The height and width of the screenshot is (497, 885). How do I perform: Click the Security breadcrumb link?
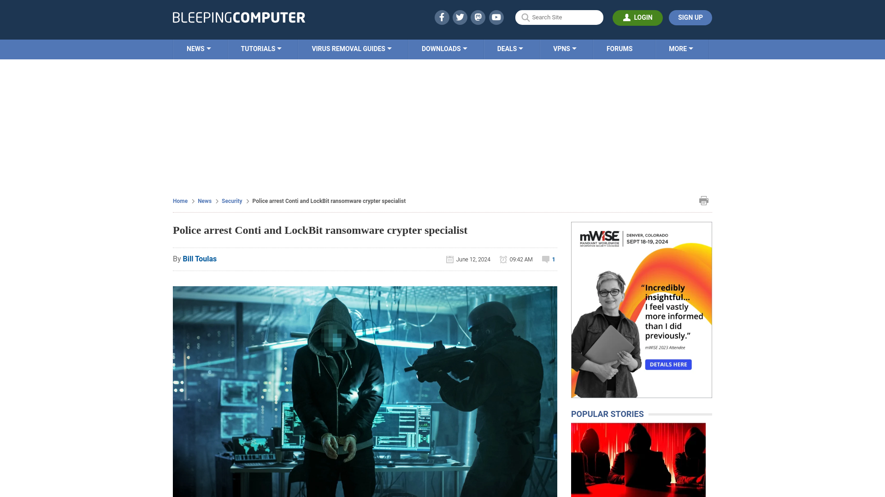[231, 200]
